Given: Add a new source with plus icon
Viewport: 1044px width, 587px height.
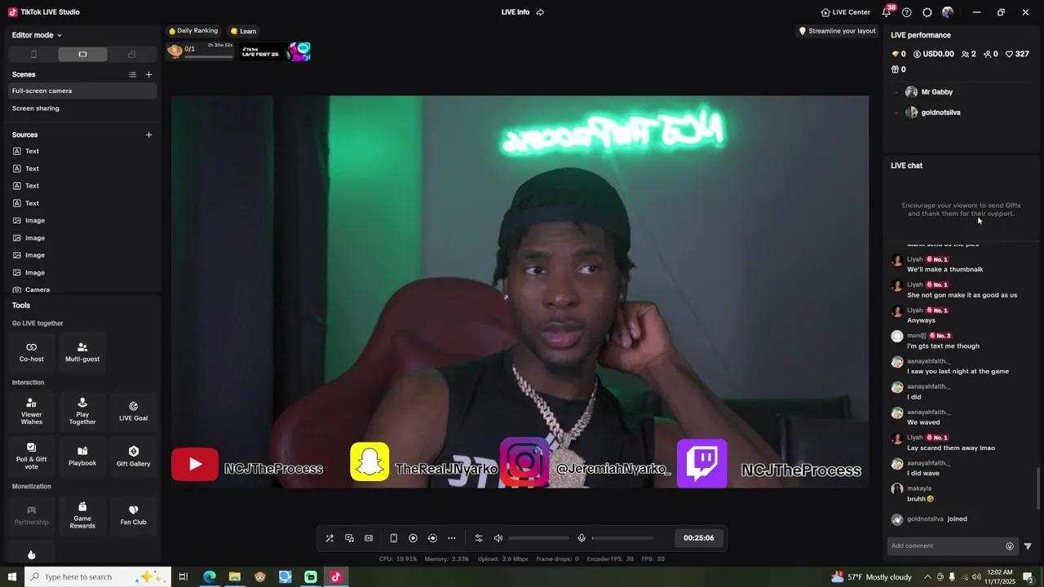Looking at the screenshot, I should (x=148, y=135).
